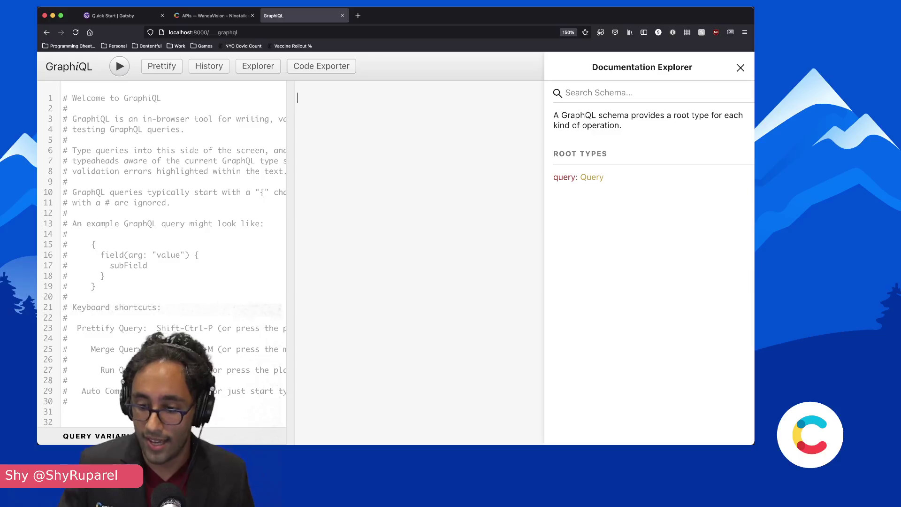Image resolution: width=901 pixels, height=507 pixels.
Task: Toggle the Explorer panel
Action: click(258, 66)
